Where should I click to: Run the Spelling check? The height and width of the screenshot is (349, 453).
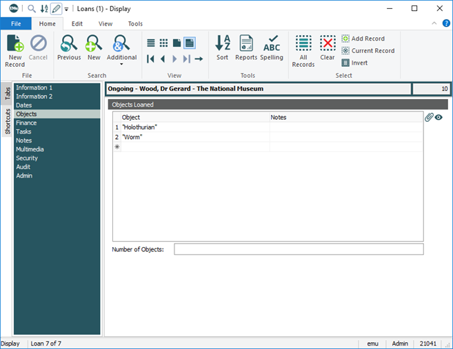(272, 49)
